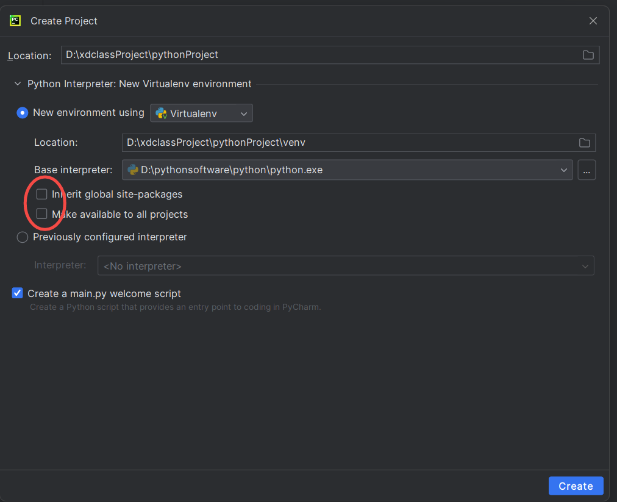Click the Create Project title text
This screenshot has height=502, width=617.
coord(64,21)
